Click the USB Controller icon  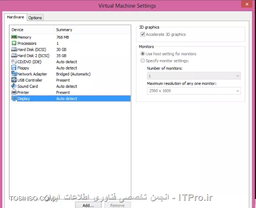14,80
